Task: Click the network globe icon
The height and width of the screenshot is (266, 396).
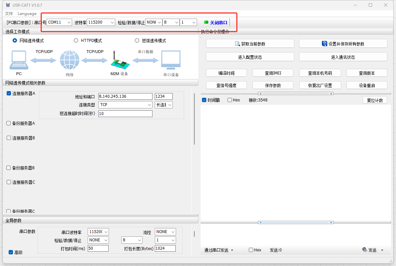Action: [x=70, y=60]
